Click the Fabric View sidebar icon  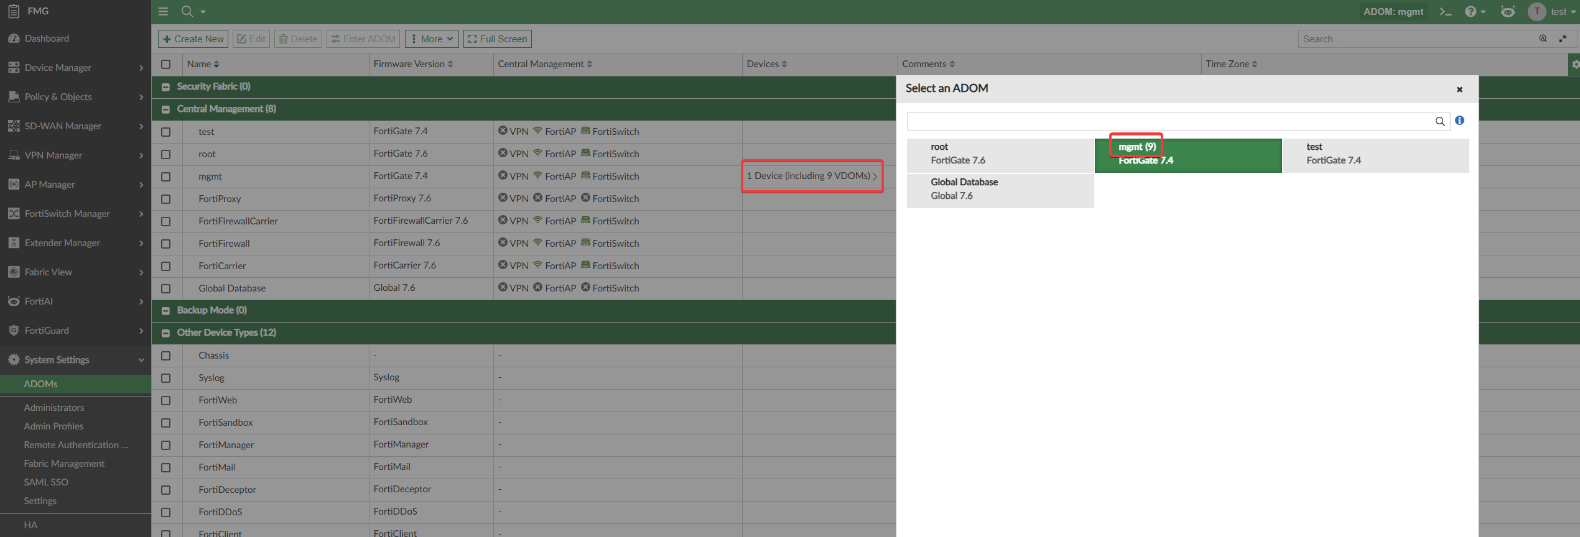(x=14, y=272)
